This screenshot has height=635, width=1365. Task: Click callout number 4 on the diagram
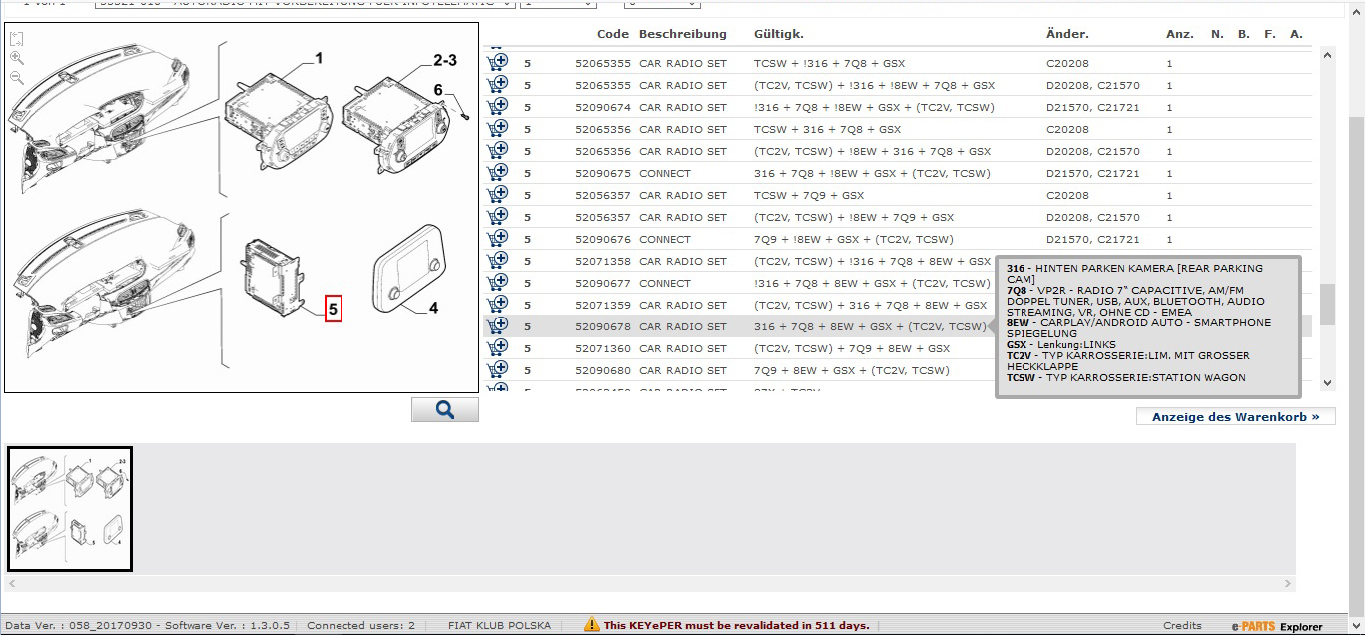[433, 309]
